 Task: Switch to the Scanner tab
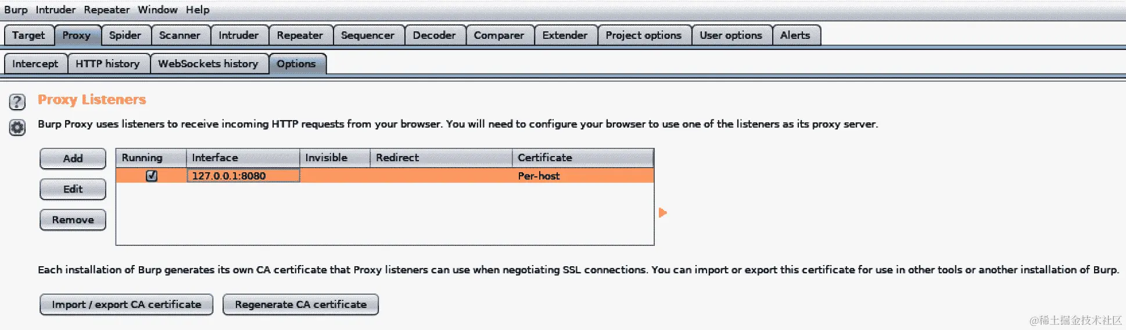pos(180,35)
